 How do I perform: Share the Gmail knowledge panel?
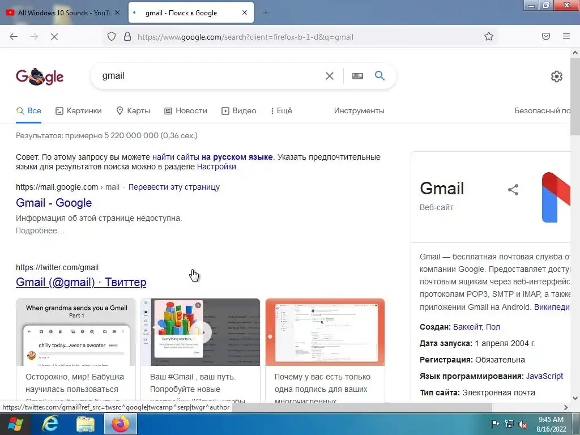513,190
